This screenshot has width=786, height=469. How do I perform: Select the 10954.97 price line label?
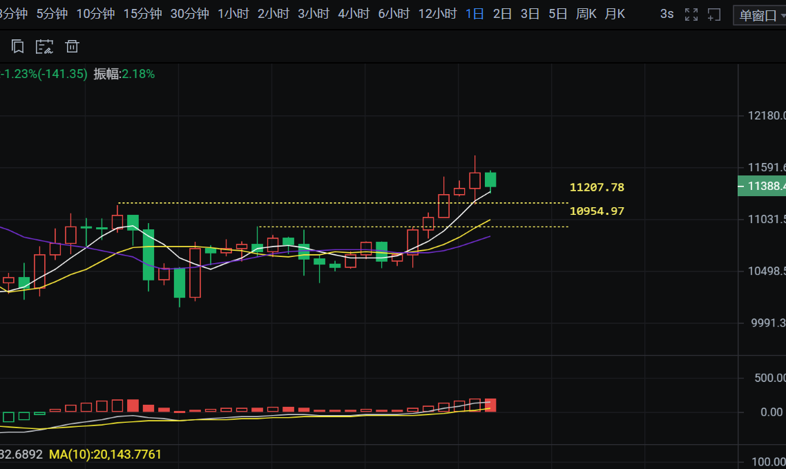pos(597,211)
